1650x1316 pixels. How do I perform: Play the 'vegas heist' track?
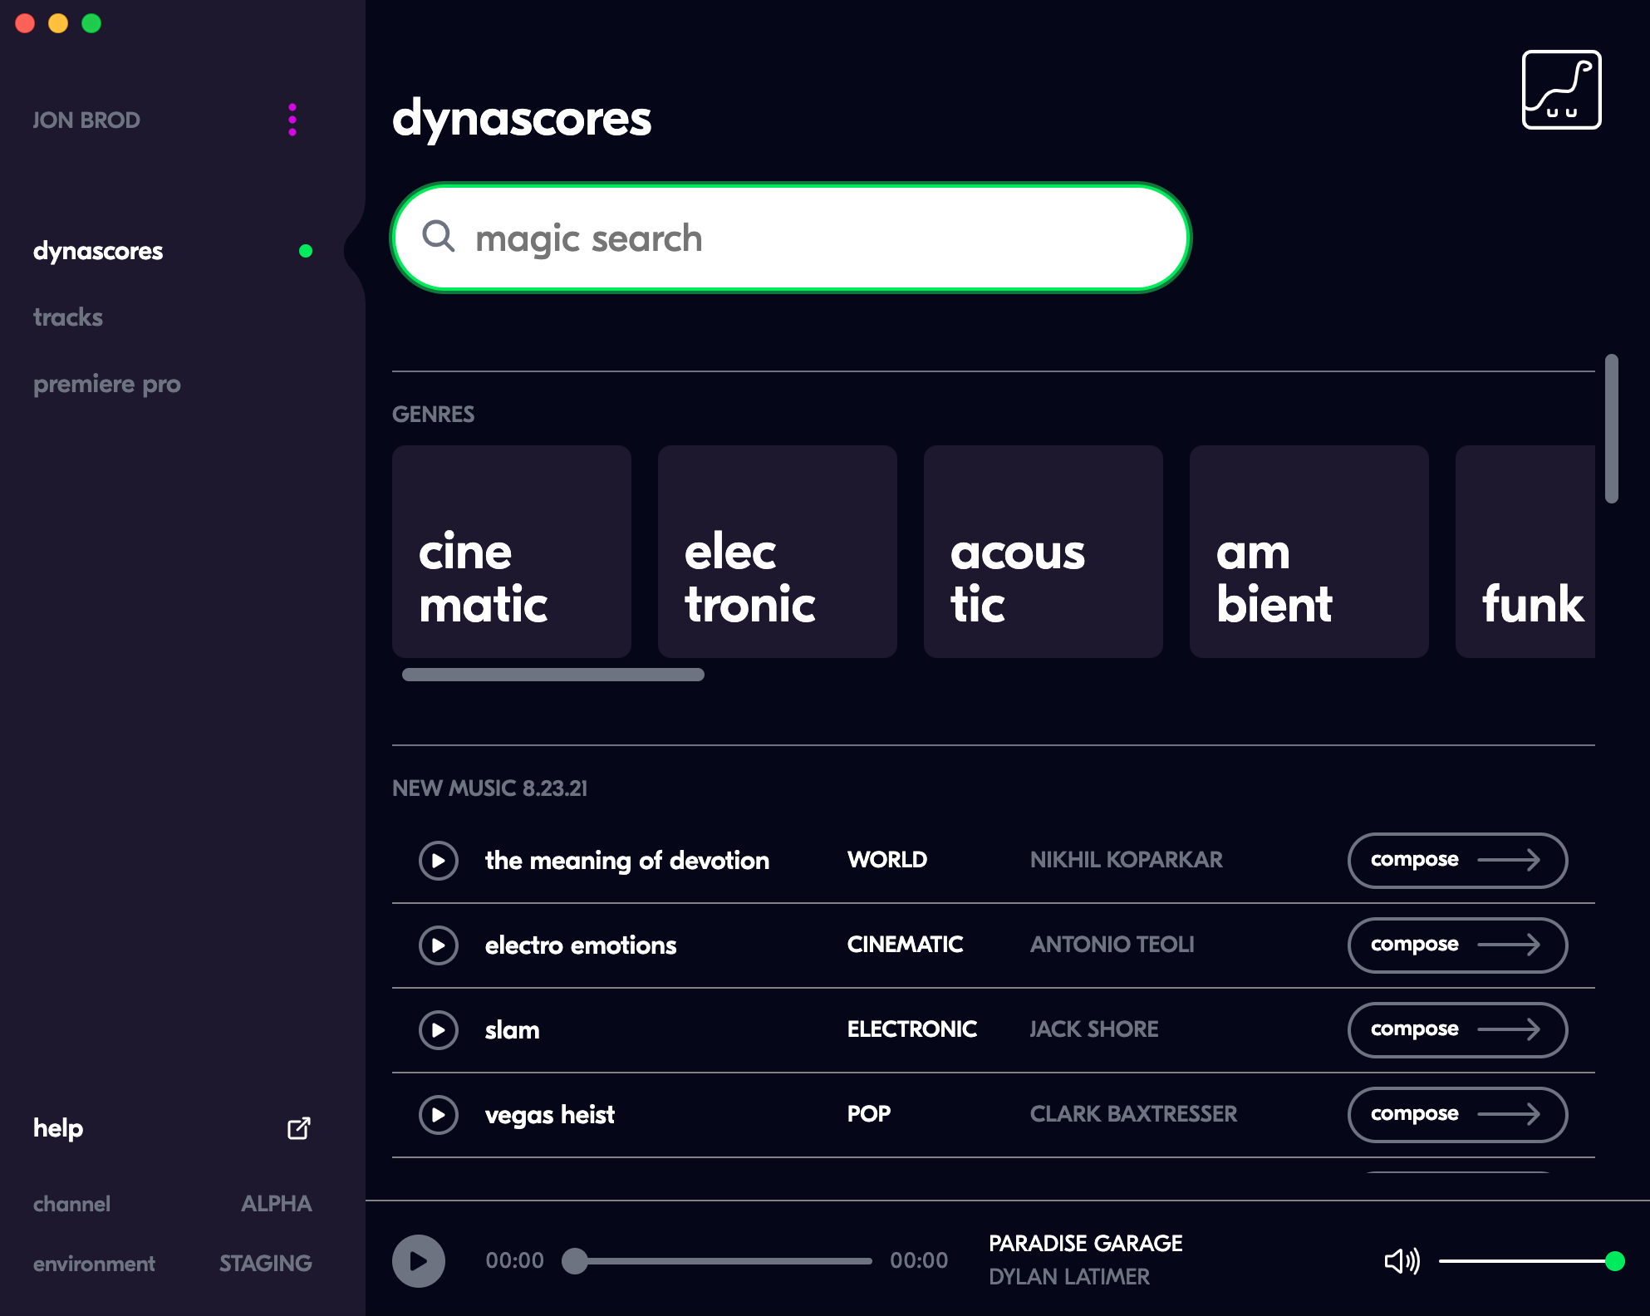click(x=438, y=1114)
